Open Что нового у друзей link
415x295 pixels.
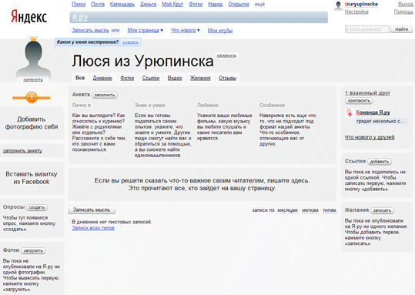click(370, 137)
